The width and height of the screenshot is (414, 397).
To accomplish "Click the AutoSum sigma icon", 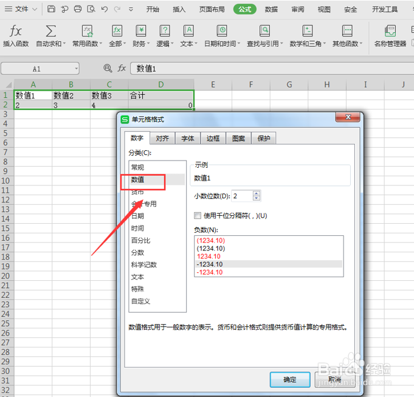I will pos(50,31).
